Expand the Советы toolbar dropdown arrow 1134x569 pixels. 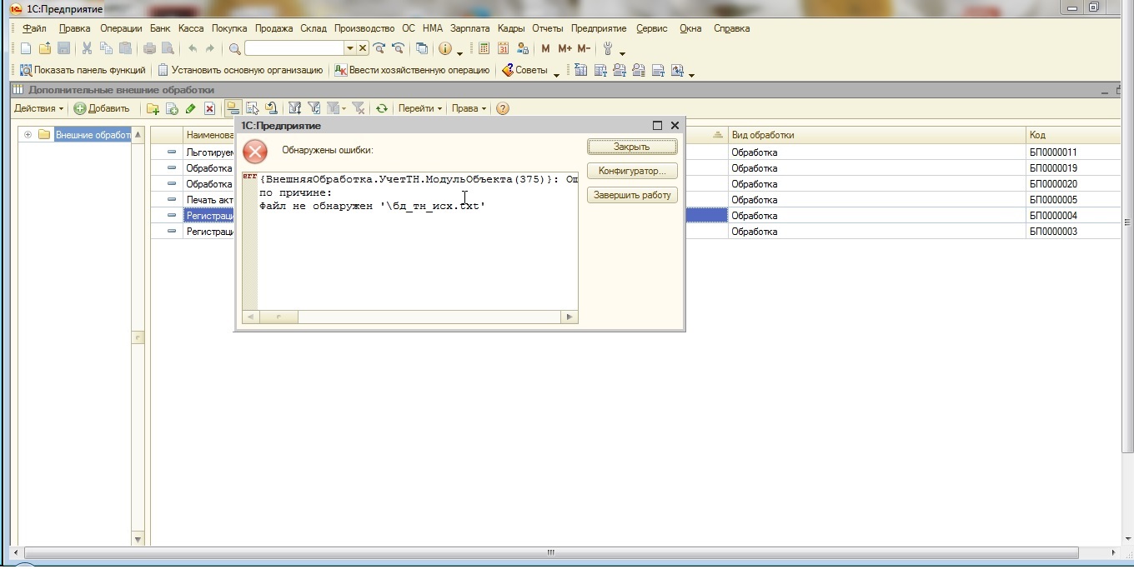coord(556,73)
